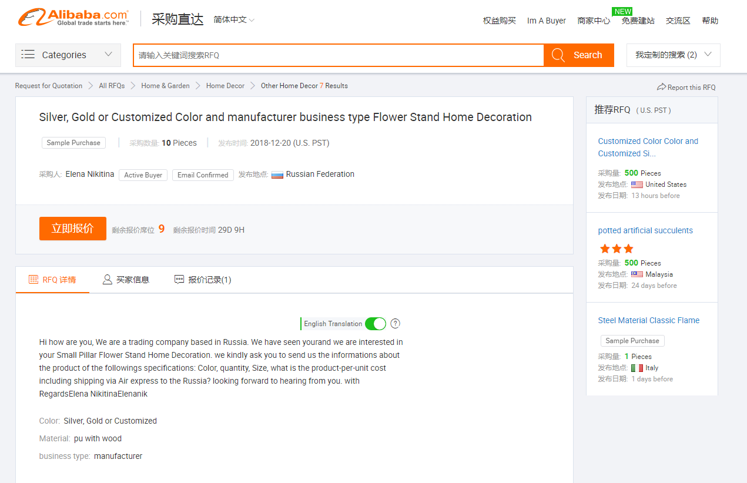The image size is (747, 483).
Task: Turn off the English Translation toggle
Action: coord(376,324)
